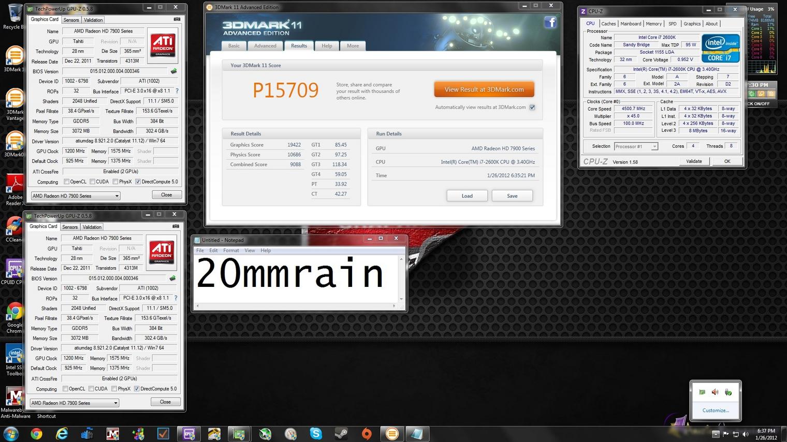787x442 pixels.
Task: Click the P15709 score text
Action: coord(286,90)
